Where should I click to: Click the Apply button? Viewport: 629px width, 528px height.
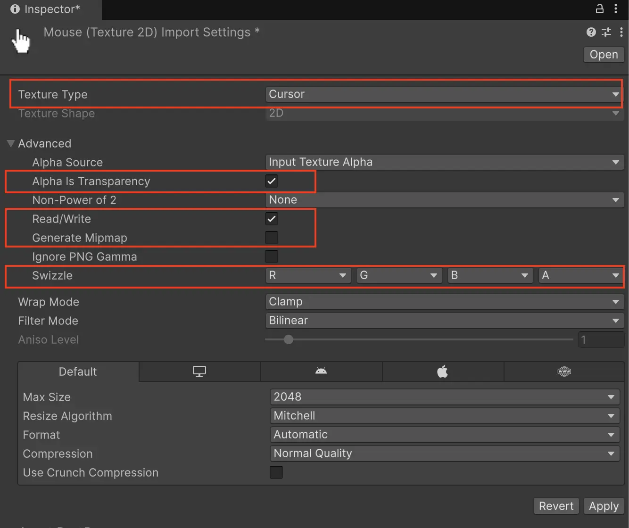(x=604, y=506)
